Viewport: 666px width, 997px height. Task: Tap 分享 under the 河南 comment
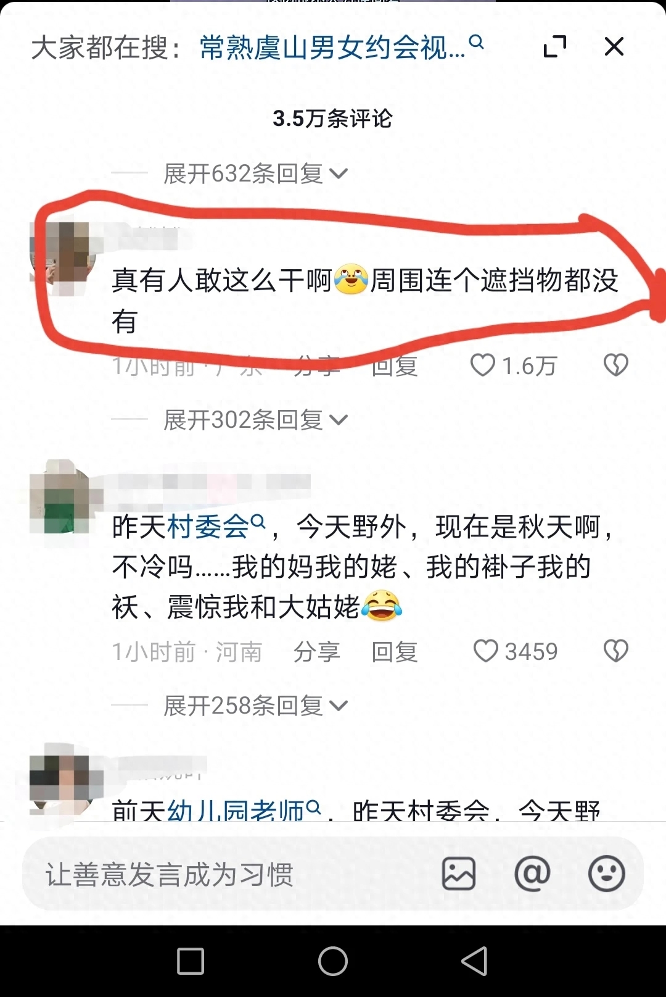click(317, 652)
